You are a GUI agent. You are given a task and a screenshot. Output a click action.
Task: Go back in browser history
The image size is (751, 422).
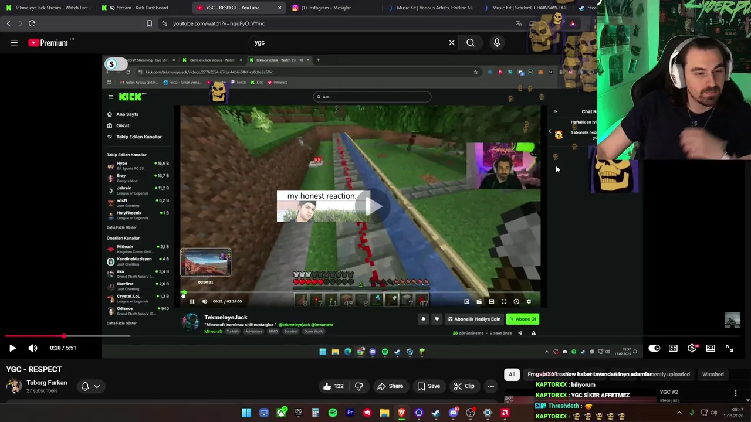click(x=8, y=23)
